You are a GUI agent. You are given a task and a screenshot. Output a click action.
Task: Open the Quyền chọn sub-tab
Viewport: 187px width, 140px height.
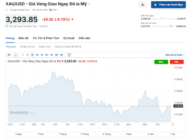[x=45, y=47]
